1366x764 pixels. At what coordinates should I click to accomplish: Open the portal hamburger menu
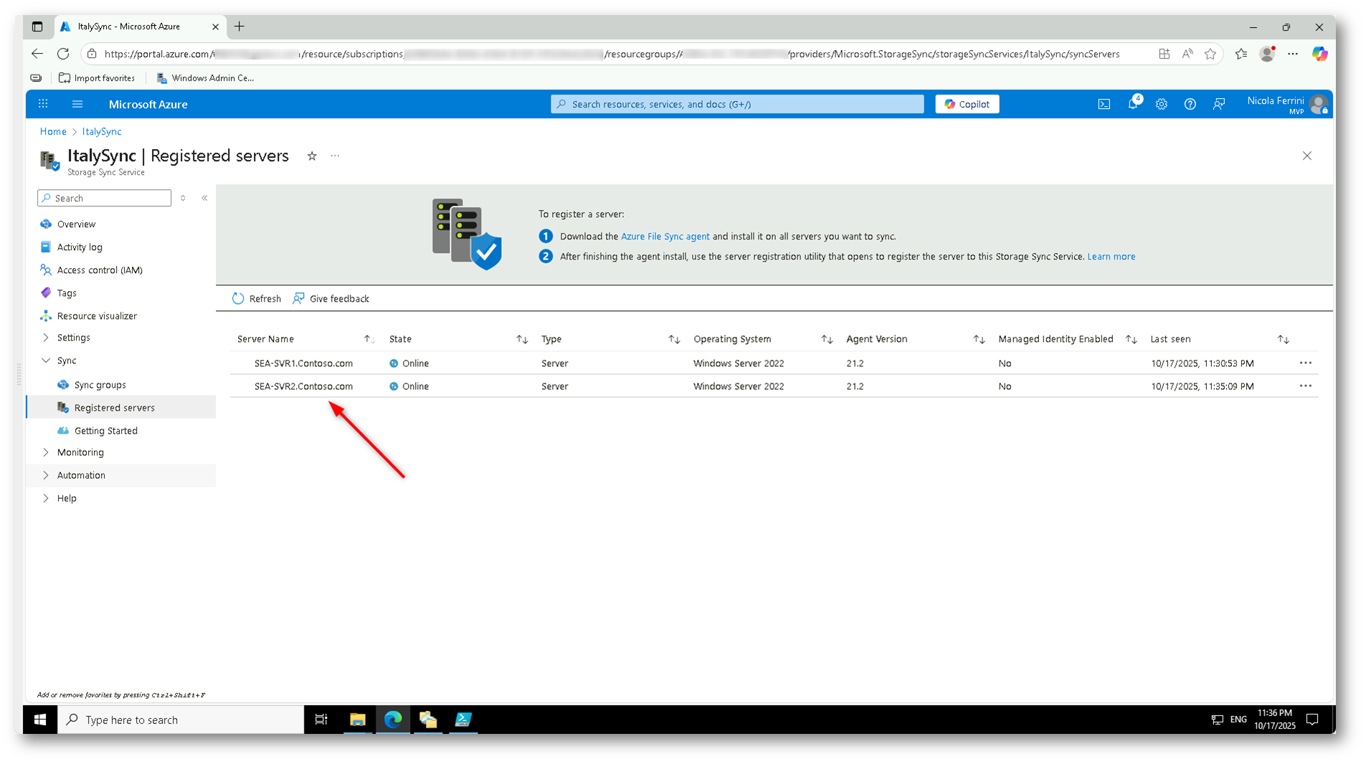click(x=77, y=104)
